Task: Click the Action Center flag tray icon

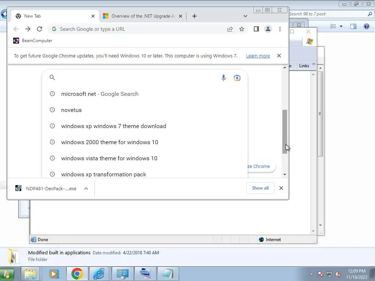Action: (320, 274)
